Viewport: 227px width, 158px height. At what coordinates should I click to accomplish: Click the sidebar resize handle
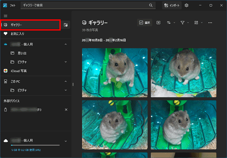coord(73,84)
